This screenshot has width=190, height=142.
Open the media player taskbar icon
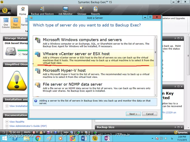[x=60, y=138]
